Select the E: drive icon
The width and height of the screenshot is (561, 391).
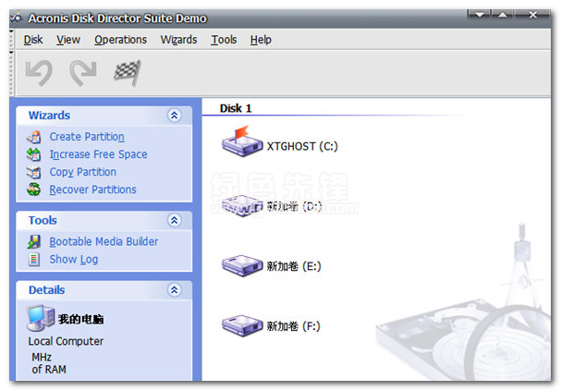[242, 266]
